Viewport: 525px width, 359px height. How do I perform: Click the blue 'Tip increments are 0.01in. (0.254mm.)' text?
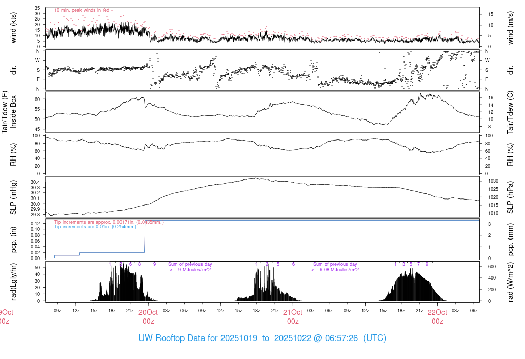95,227
